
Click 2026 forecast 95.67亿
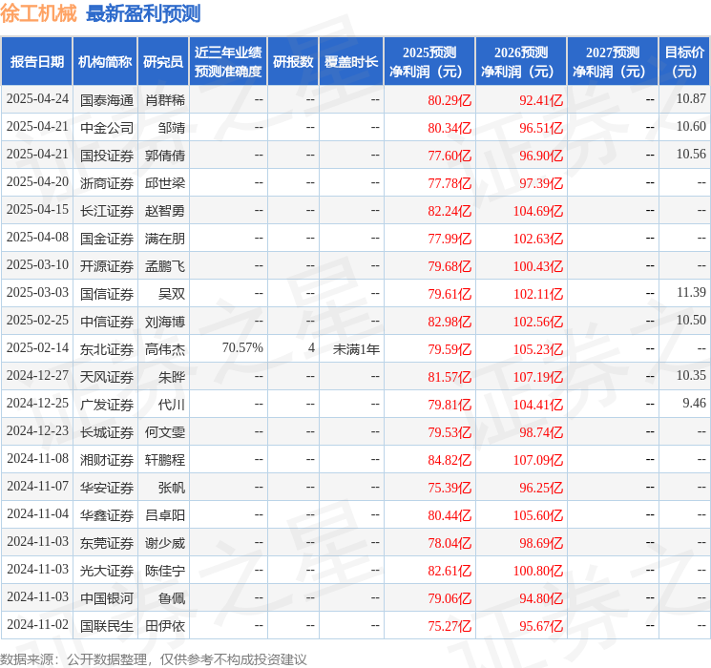(x=541, y=626)
